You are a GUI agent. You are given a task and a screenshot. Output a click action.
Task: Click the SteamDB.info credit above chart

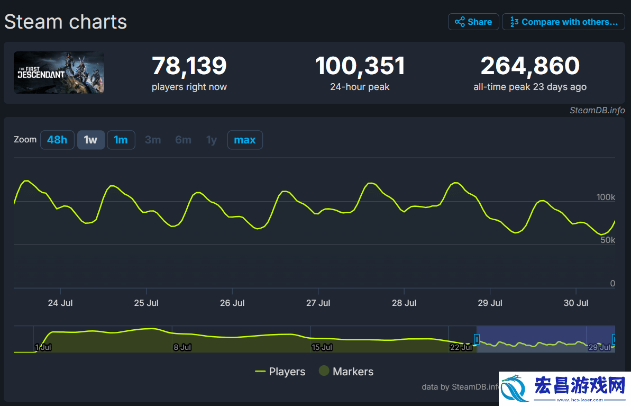[x=597, y=110]
